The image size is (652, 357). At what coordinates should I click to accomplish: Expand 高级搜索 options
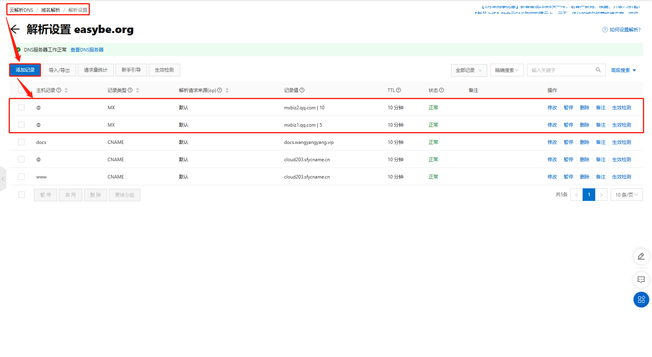(x=623, y=70)
